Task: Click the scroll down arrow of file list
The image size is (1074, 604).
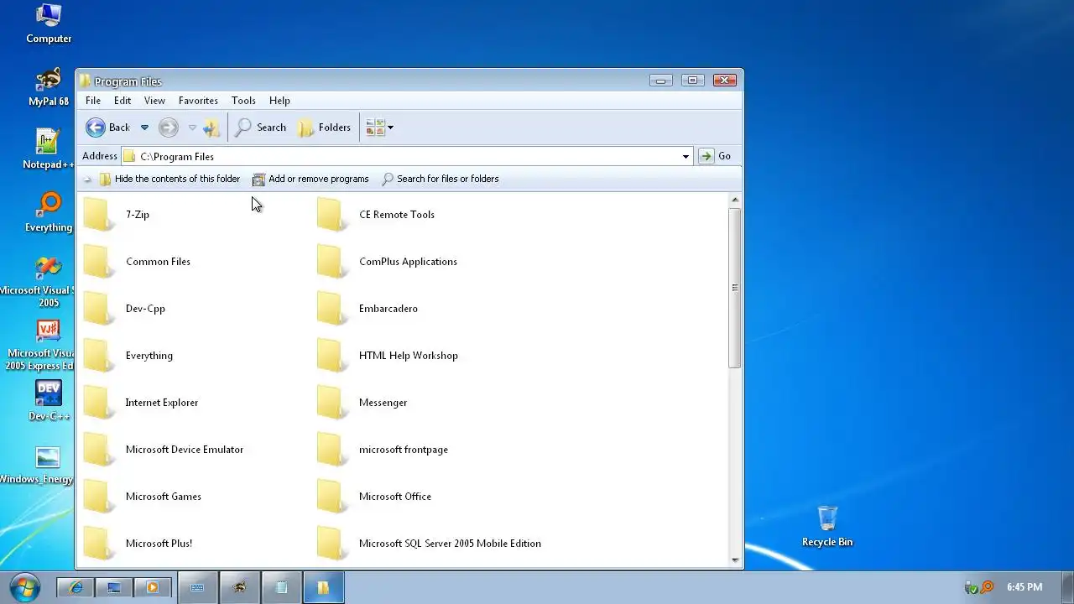Action: (735, 560)
